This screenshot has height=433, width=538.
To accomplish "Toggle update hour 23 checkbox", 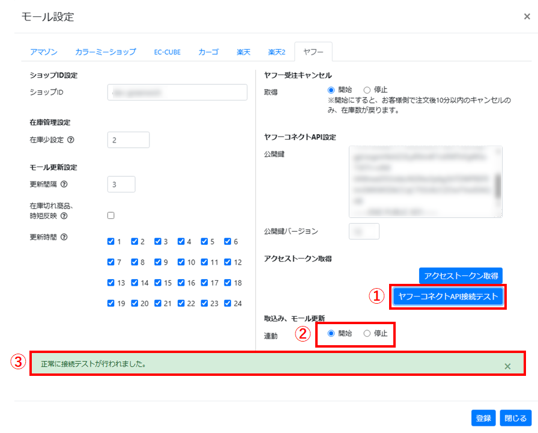I will pyautogui.click(x=205, y=303).
